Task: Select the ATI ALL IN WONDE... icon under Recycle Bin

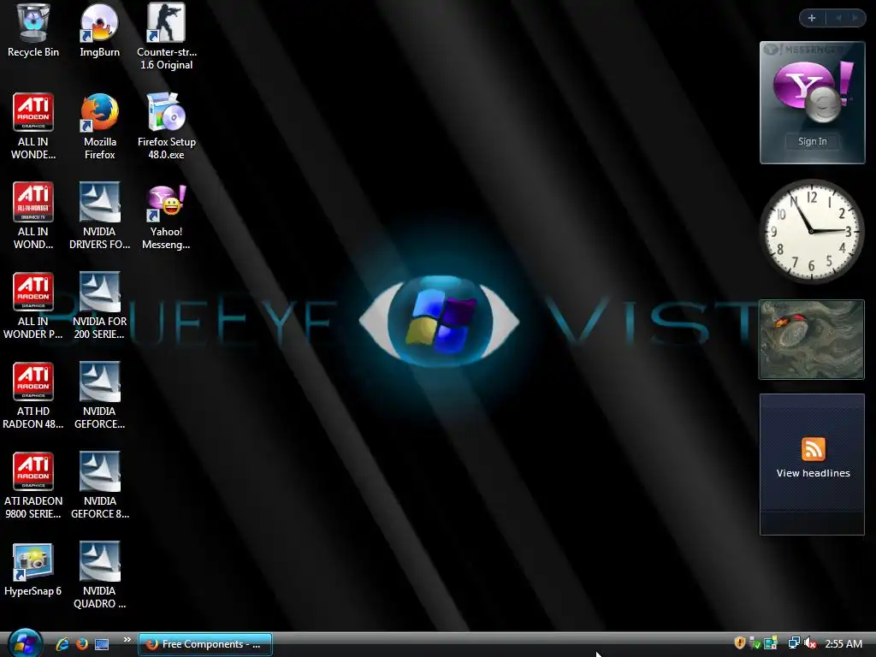Action: (33, 127)
